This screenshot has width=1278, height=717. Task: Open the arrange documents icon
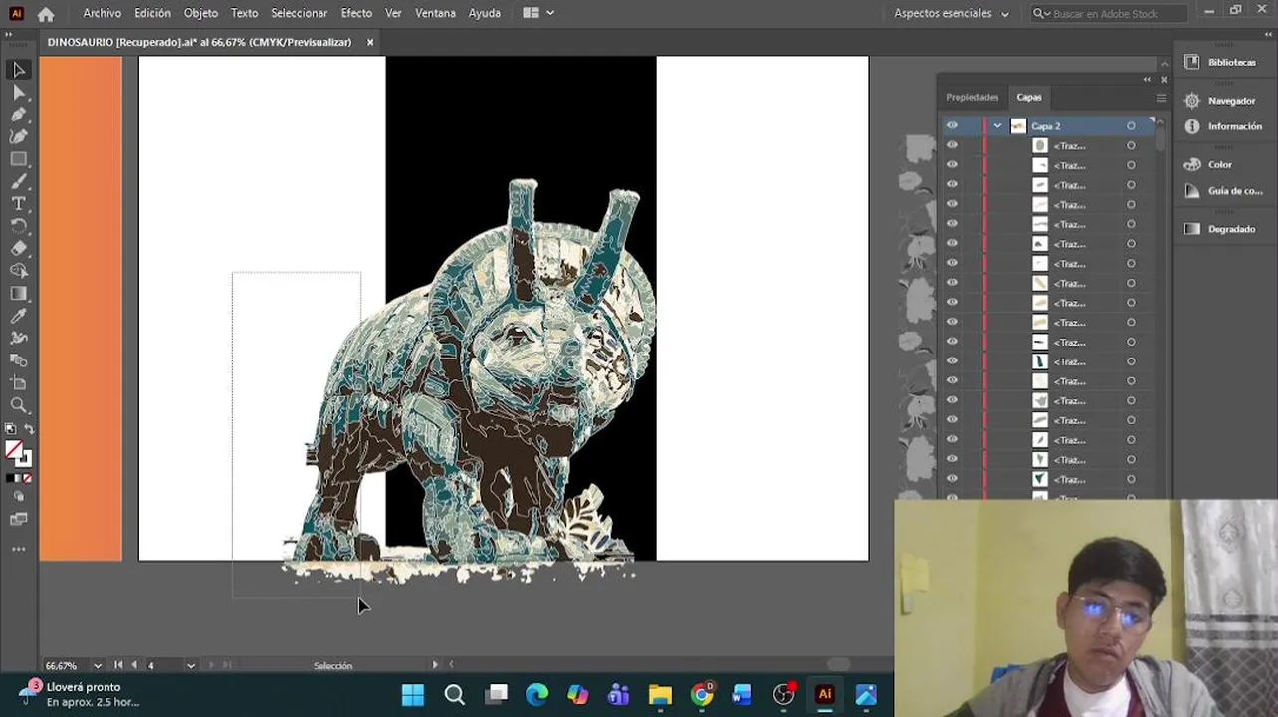click(532, 13)
